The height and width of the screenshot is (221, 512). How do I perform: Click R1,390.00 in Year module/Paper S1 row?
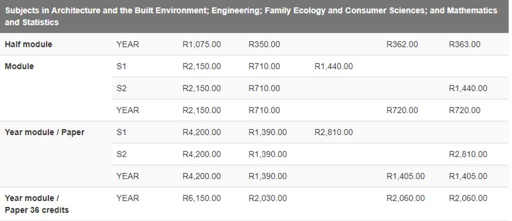point(267,132)
